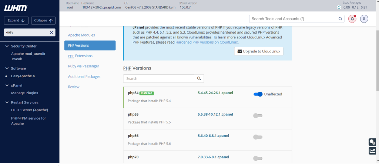Click the php70 package name
Screen dimensions: 379x166
point(133,157)
